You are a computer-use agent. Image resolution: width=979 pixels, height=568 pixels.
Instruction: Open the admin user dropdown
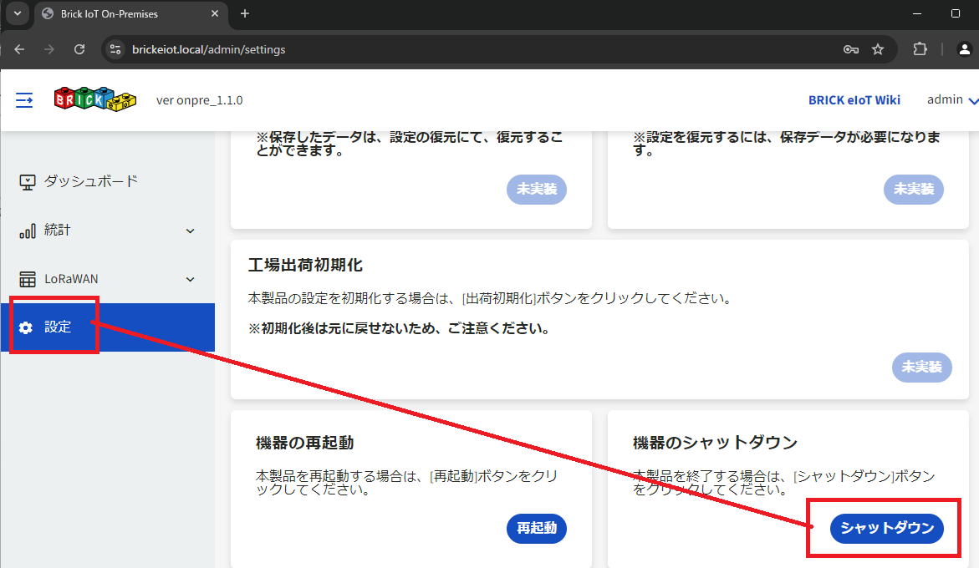[x=952, y=100]
